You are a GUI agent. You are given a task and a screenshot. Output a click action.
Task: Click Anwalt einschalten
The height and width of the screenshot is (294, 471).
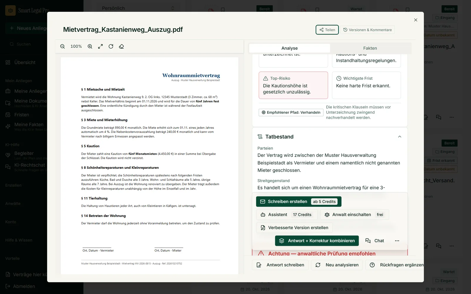(354, 215)
